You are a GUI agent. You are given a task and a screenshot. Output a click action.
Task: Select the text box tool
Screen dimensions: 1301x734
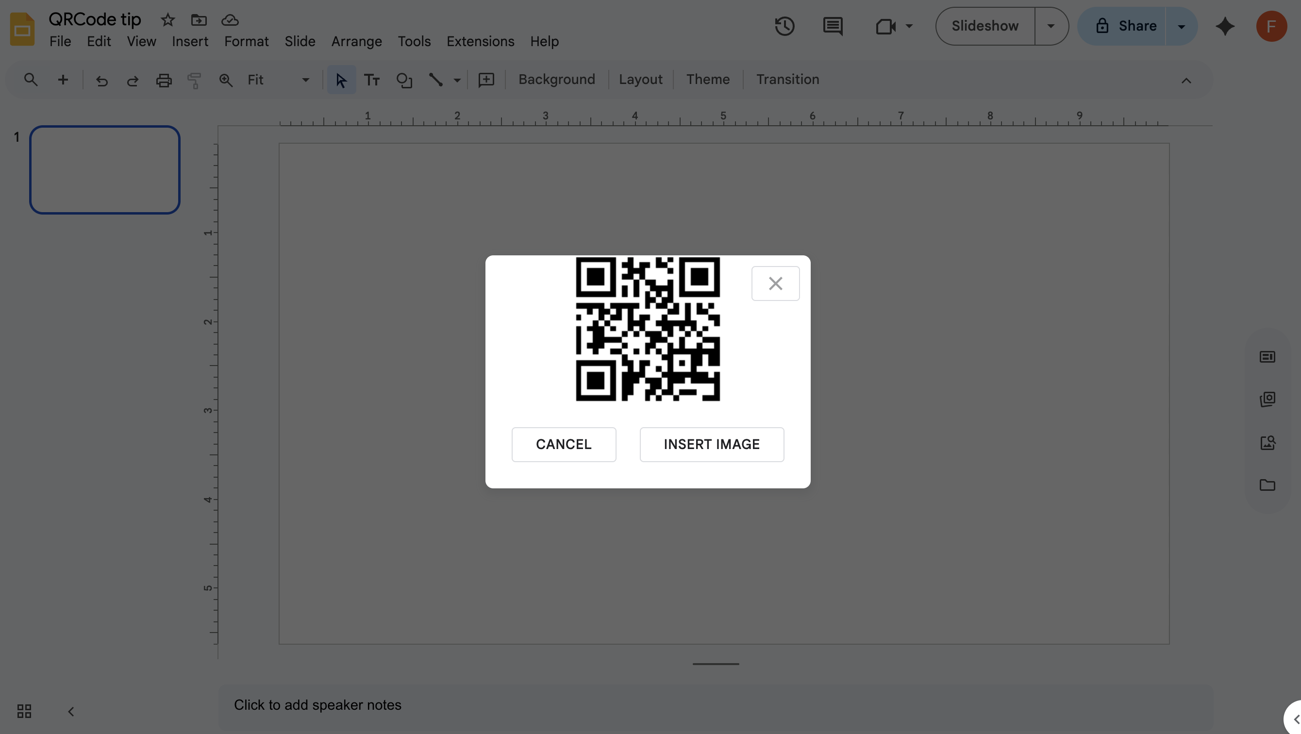(372, 80)
